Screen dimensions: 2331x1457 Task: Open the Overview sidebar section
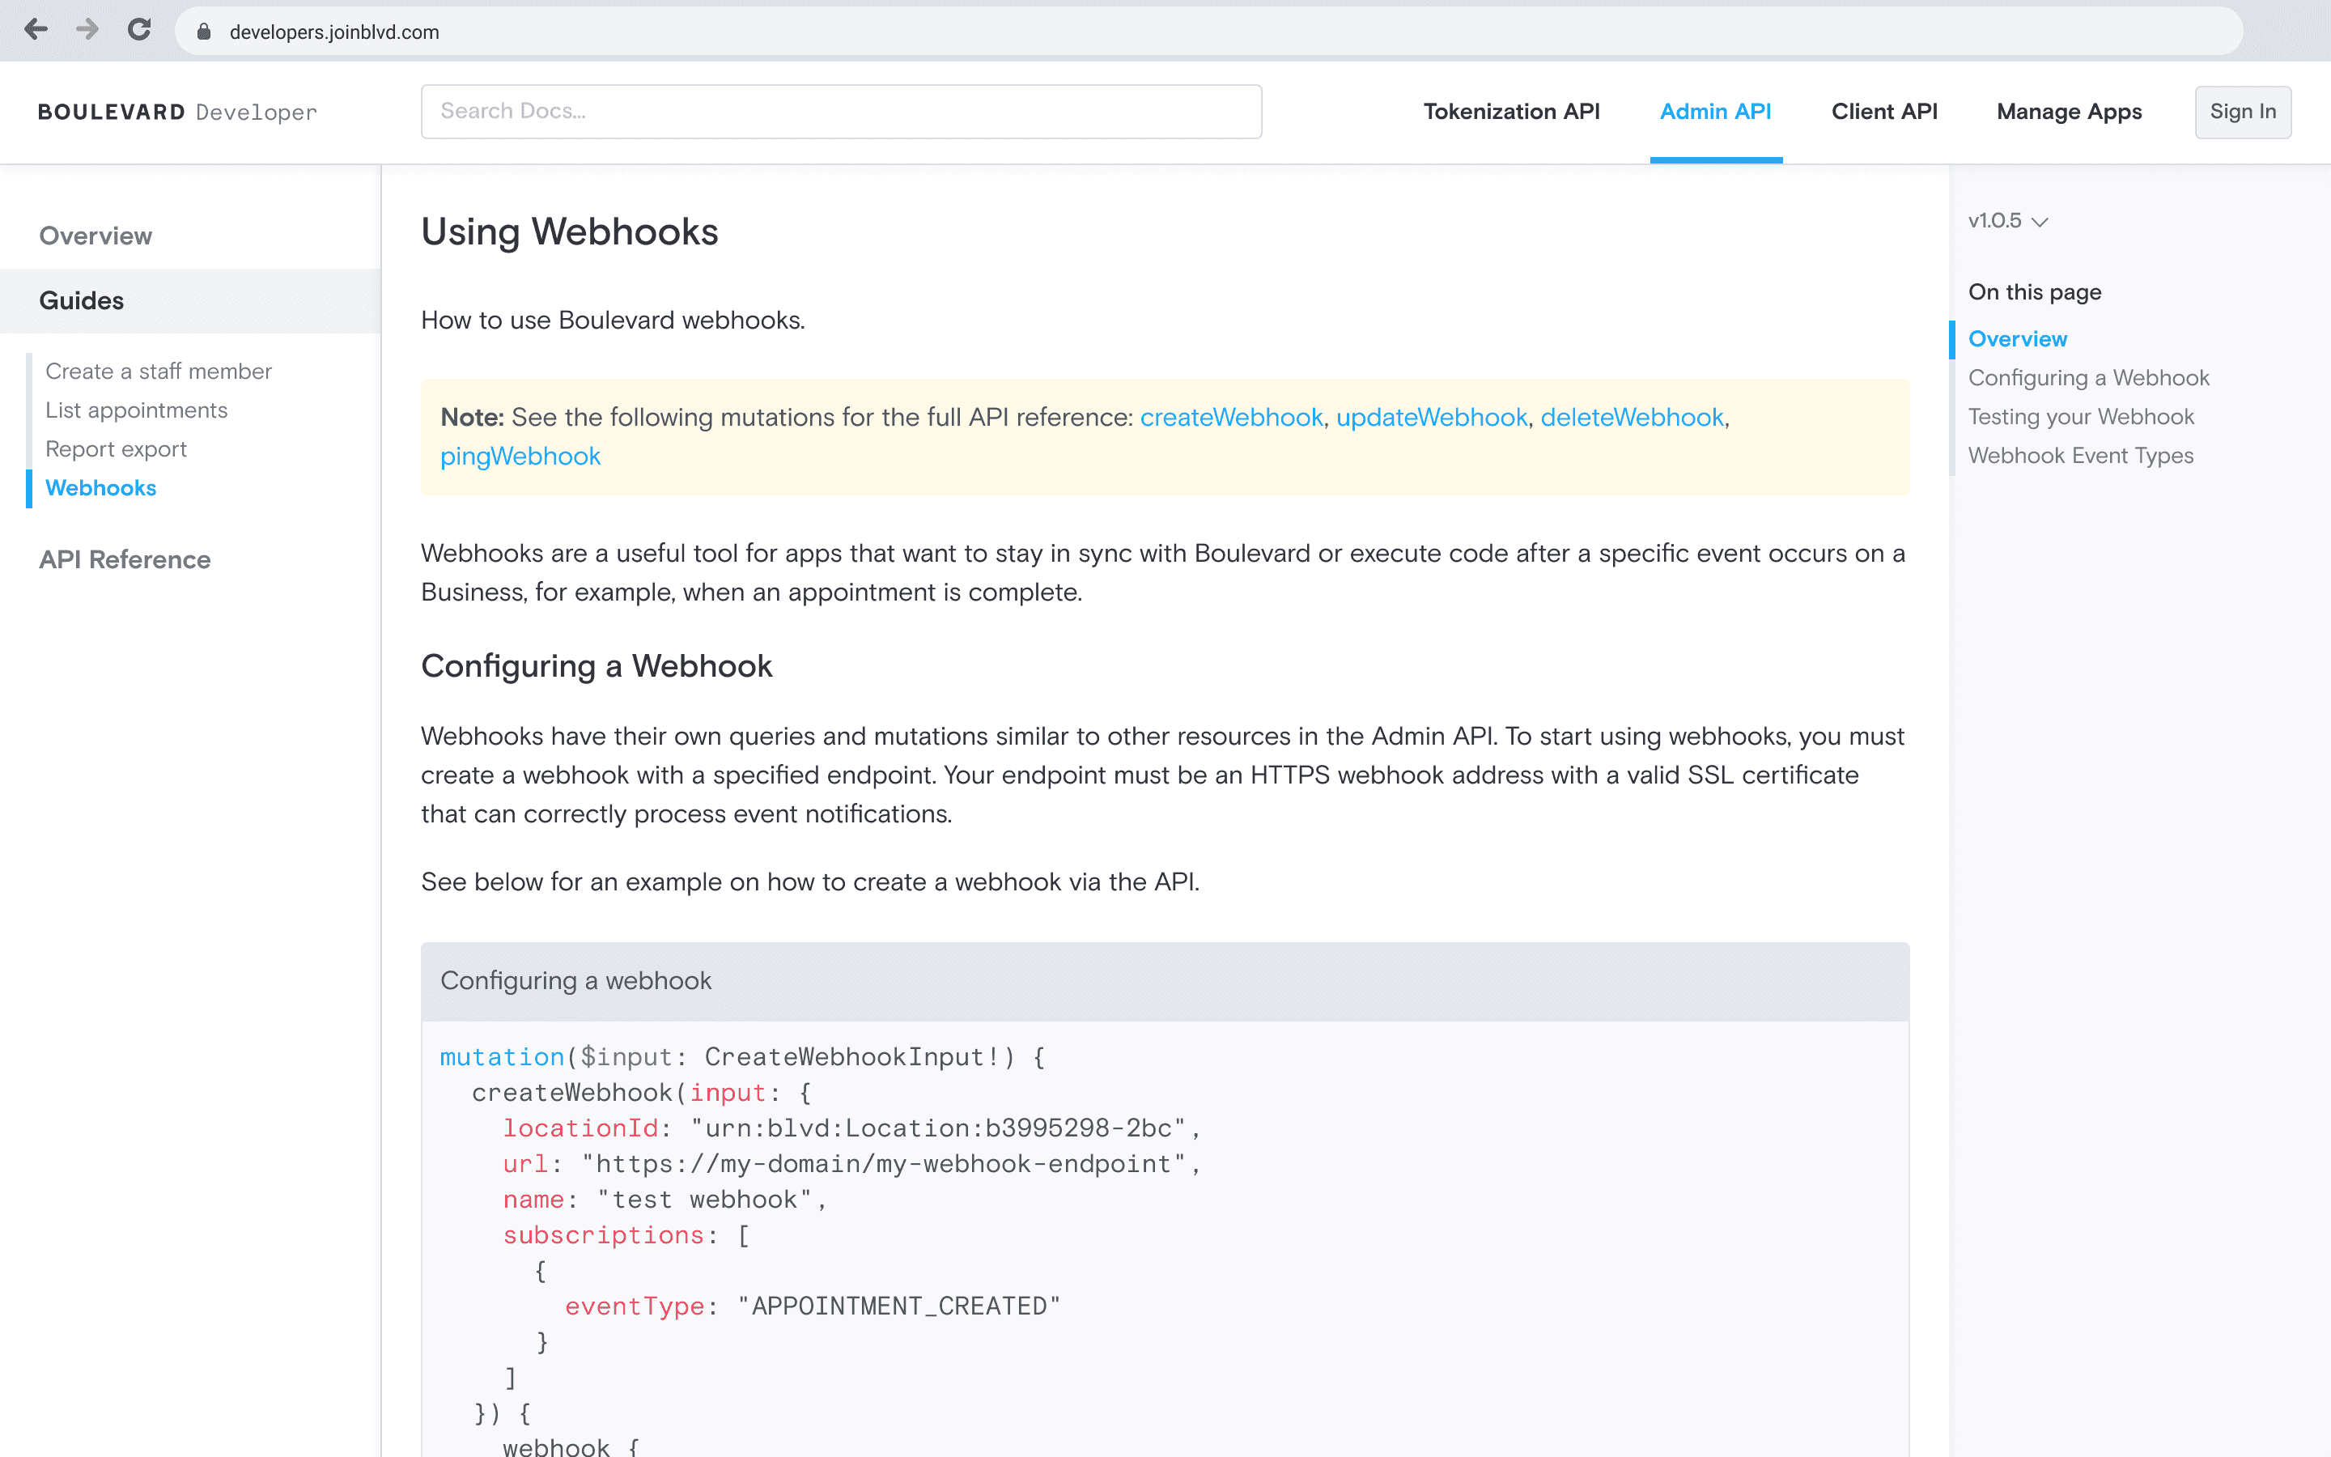(x=96, y=236)
